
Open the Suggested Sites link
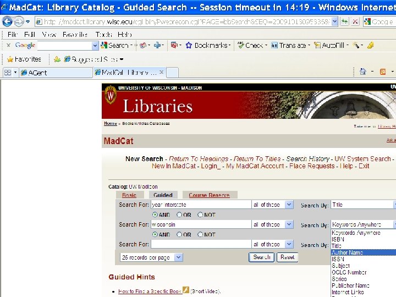[x=94, y=59]
